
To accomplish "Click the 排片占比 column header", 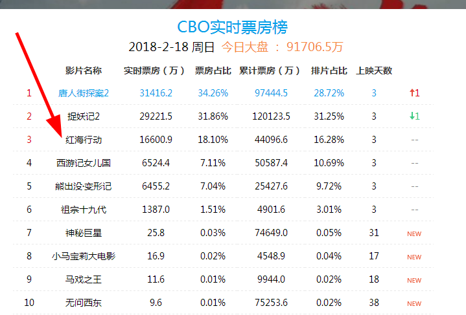I will (x=329, y=71).
